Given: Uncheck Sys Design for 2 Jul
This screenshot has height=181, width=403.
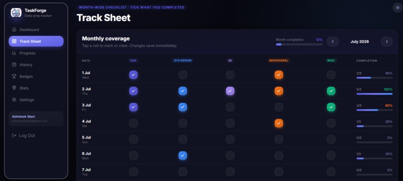Looking at the screenshot, I should pos(182,91).
